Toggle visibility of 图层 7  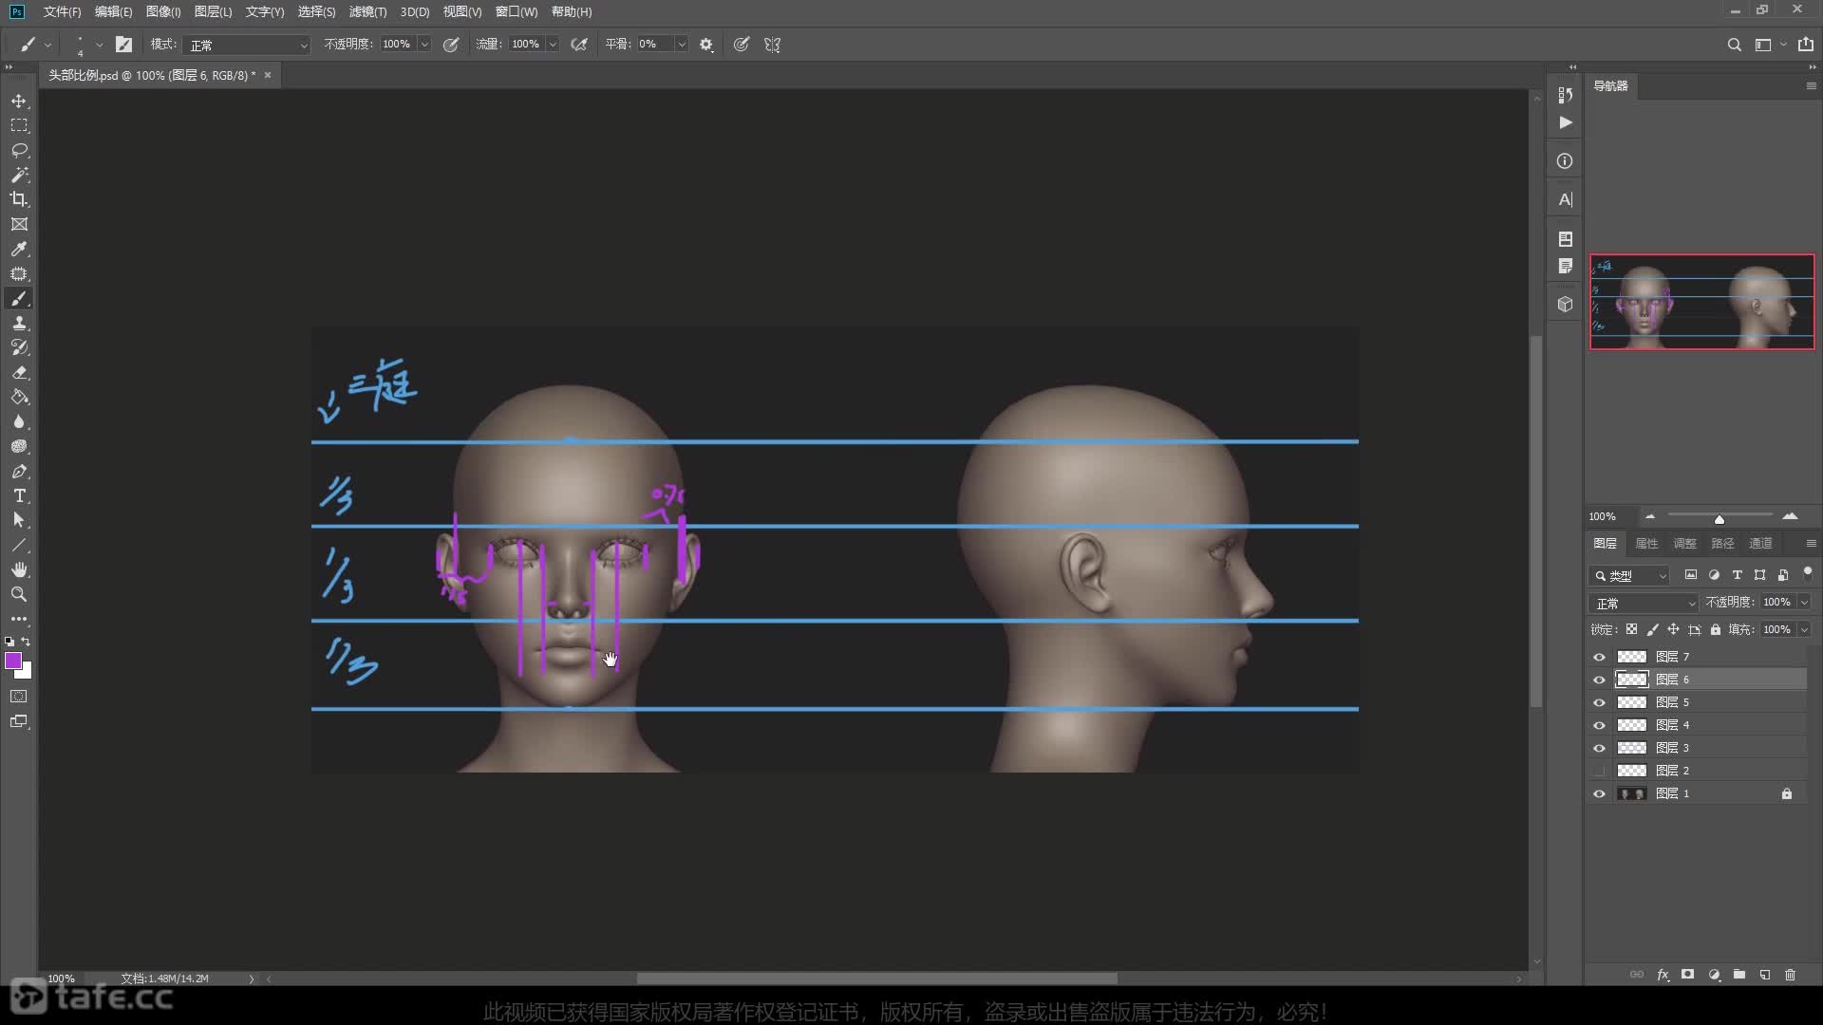tap(1599, 657)
